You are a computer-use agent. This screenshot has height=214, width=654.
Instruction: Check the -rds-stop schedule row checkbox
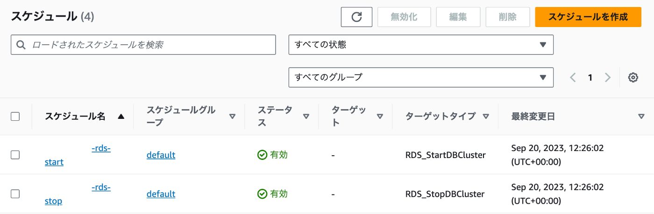[15, 194]
